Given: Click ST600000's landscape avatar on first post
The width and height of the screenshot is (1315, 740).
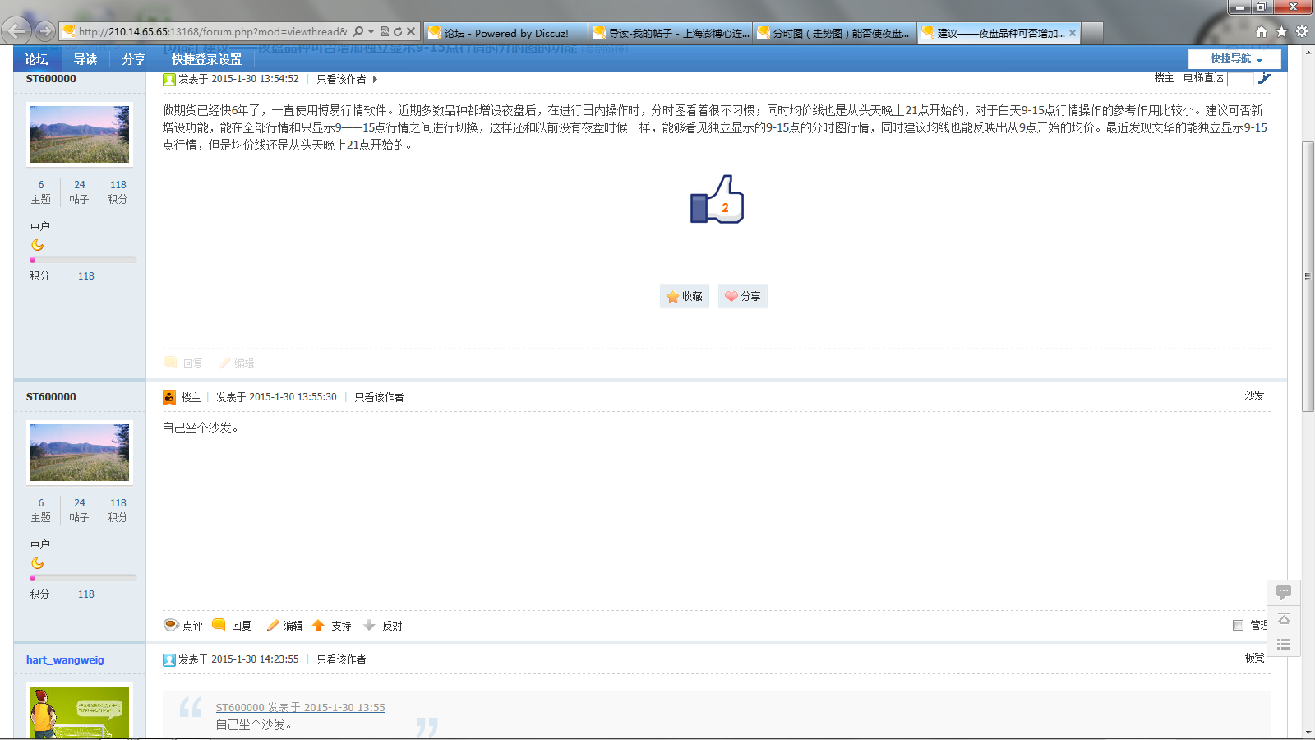Looking at the screenshot, I should 80,134.
